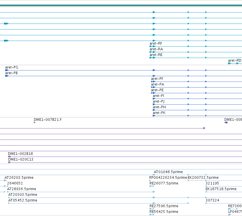242x216 pixels.
Task: Select the RE26077.5prime EST label
Action: (x=164, y=183)
